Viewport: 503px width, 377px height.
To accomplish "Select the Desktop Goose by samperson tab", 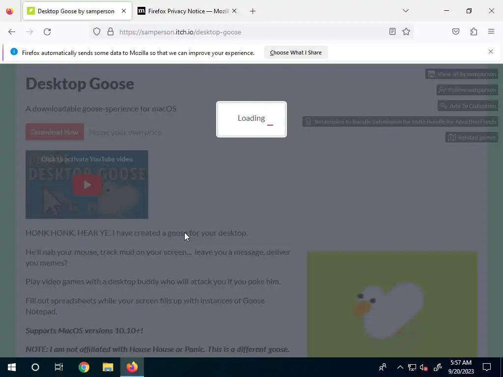I will (x=77, y=11).
